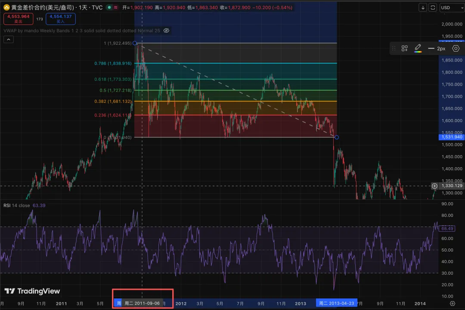Viewport: 465px width, 310px height.
Task: Click plus icon beside the 1,330.129 price label
Action: [434, 186]
